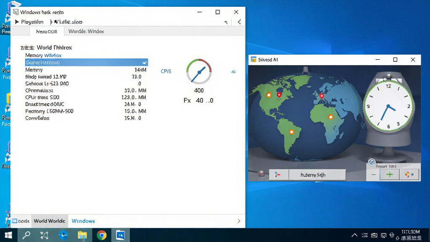The height and width of the screenshot is (242, 430).
Task: Click the left chevron at the toolbar's right end
Action: coord(239,22)
